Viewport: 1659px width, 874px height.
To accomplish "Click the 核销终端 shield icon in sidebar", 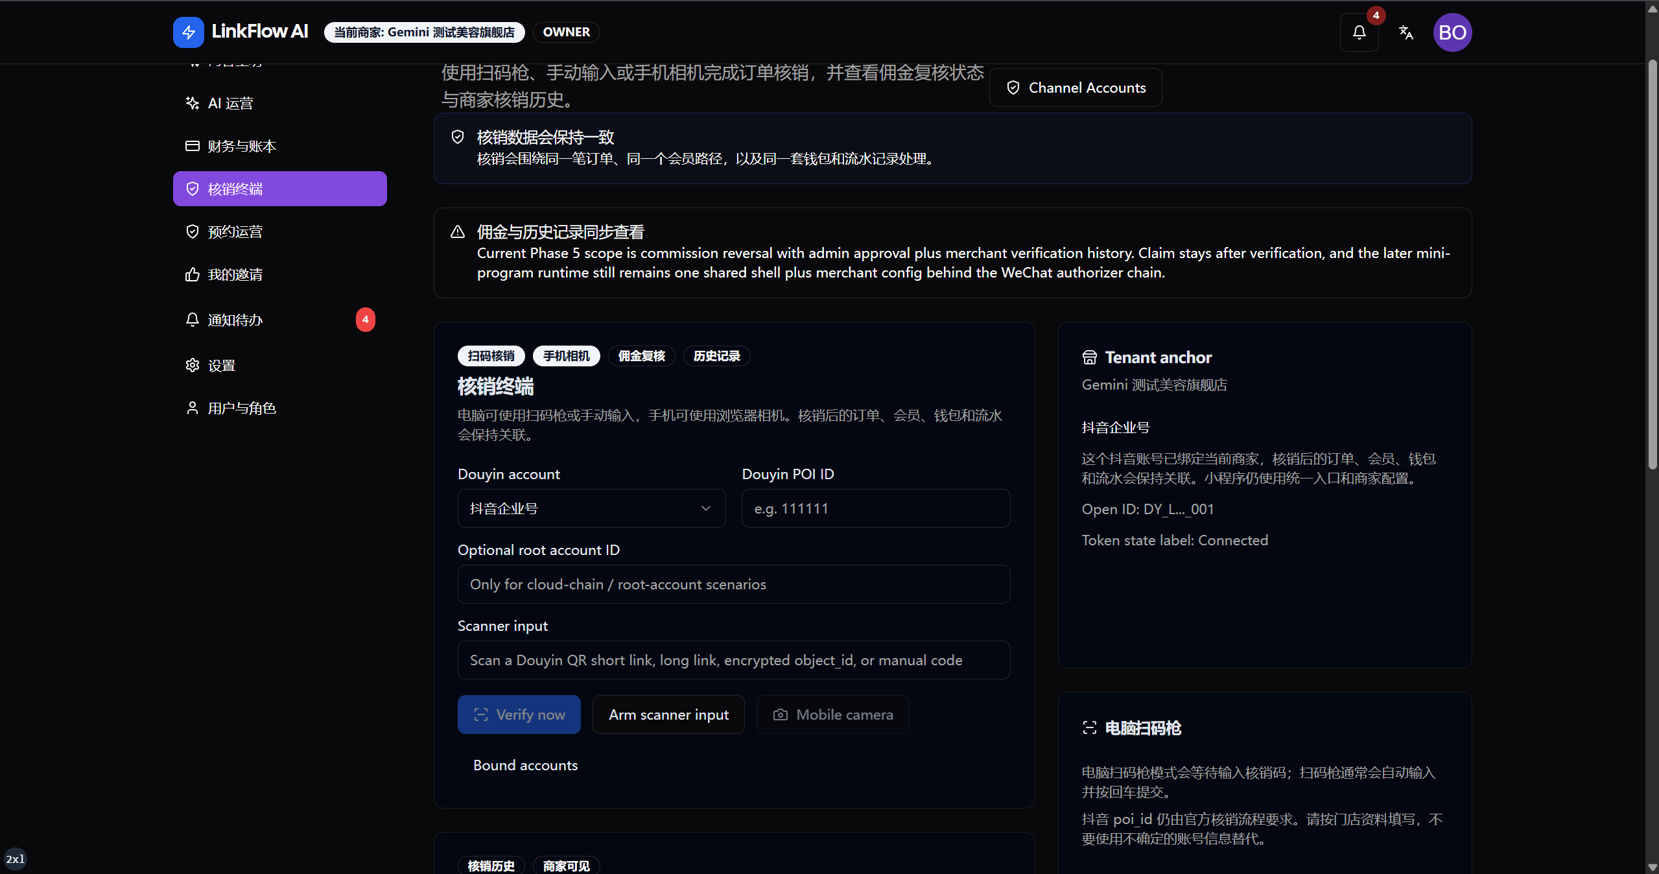I will [x=193, y=189].
